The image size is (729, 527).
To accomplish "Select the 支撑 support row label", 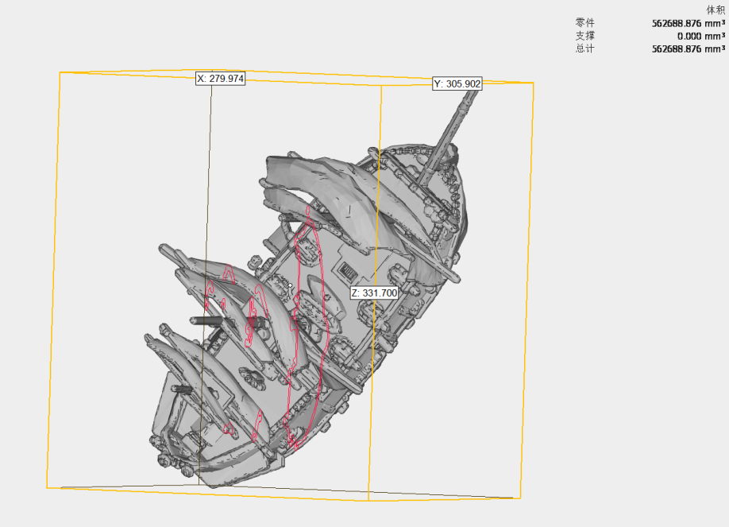I will click(x=584, y=36).
